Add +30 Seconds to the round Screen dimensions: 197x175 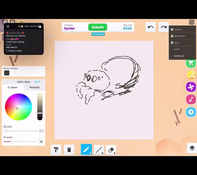point(98,34)
